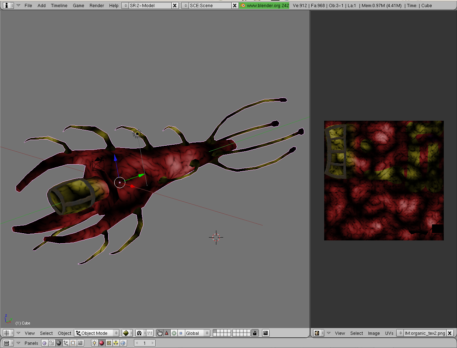The height and width of the screenshot is (348, 457).
Task: Click the current frame number field
Action: click(x=145, y=343)
